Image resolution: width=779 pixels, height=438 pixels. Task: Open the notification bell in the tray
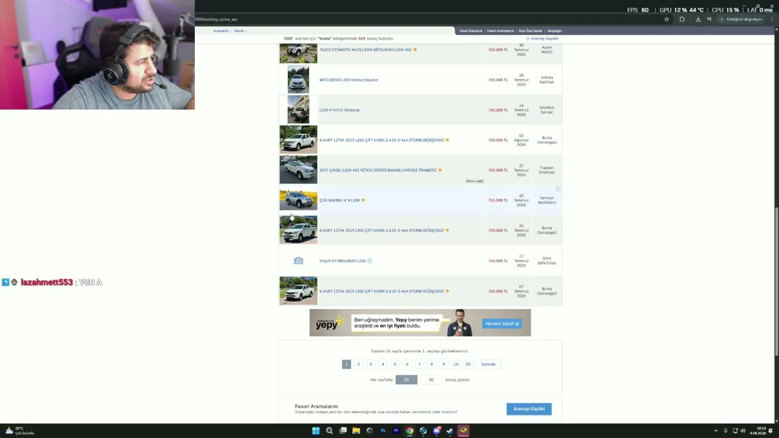tap(770, 431)
